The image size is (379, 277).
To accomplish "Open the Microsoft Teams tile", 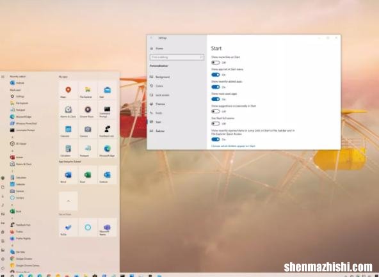I will click(x=108, y=228).
